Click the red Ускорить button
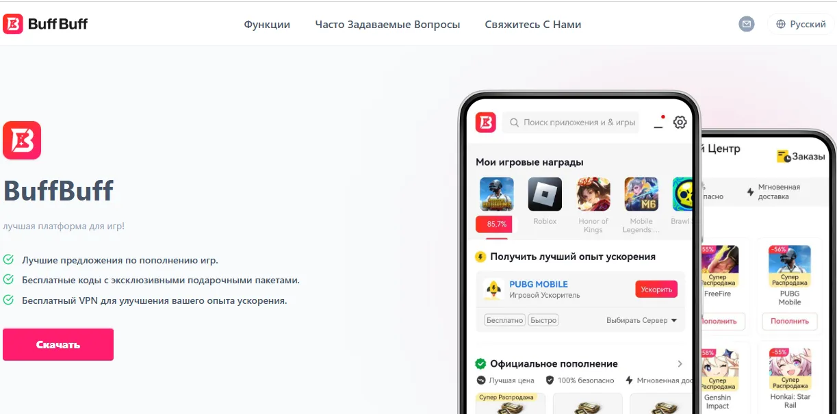 pyautogui.click(x=656, y=289)
